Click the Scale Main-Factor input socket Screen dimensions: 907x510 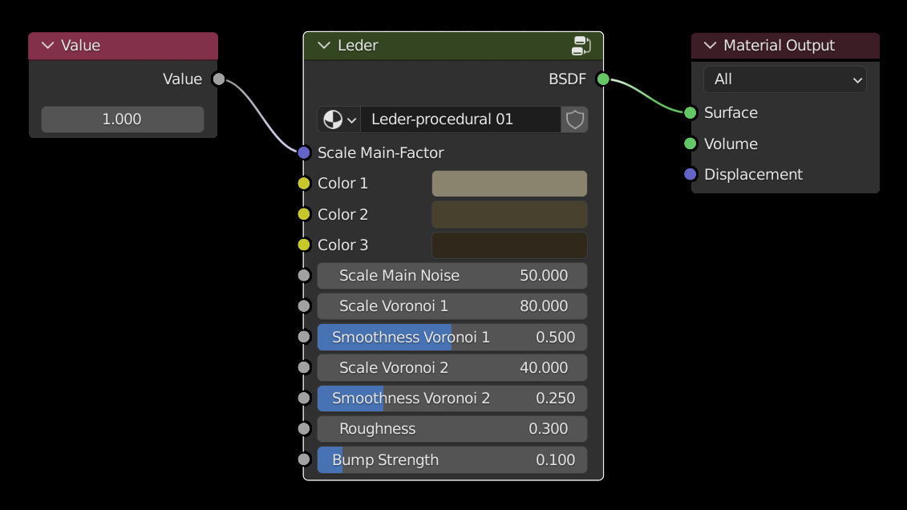(304, 152)
